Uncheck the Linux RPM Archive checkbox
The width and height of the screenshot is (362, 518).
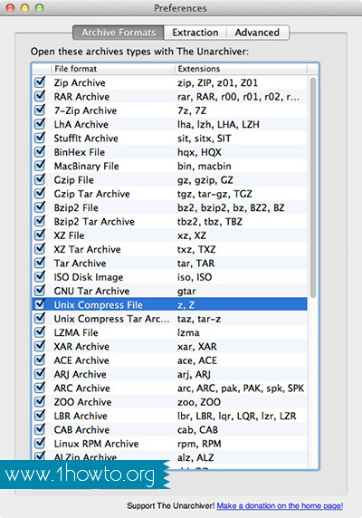pos(40,443)
